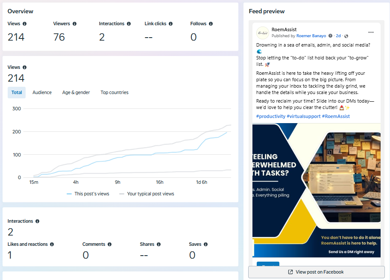The image size is (390, 280).
Task: Click the Feed preview heading
Action: pos(267,12)
